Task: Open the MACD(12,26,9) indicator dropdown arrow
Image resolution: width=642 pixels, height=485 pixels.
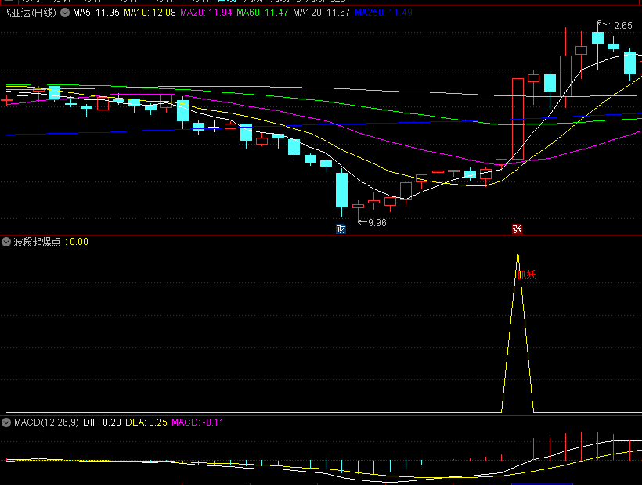Action: [x=6, y=422]
